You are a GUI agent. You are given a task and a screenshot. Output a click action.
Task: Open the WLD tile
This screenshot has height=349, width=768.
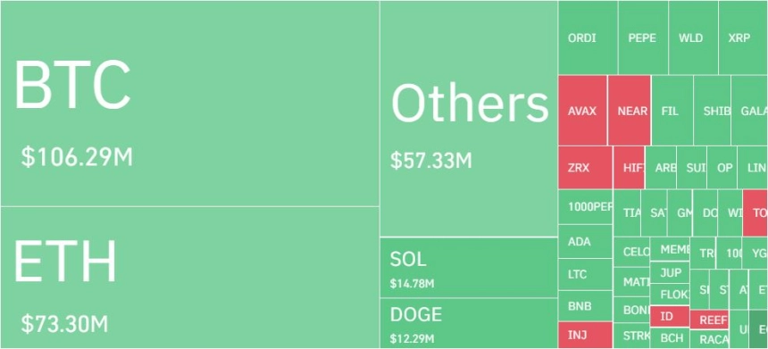(693, 37)
